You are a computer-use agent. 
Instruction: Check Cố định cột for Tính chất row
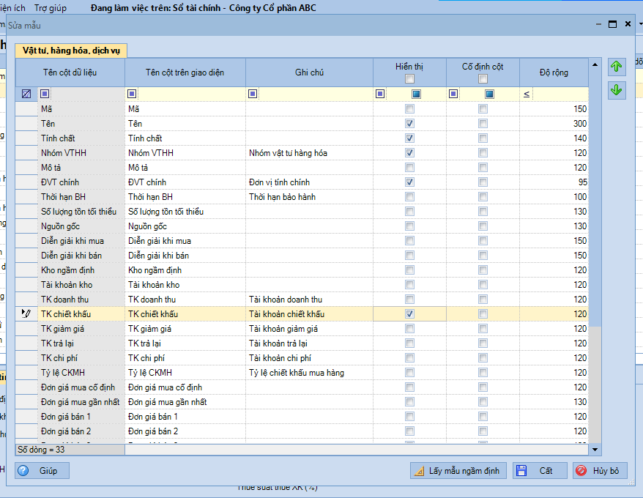tap(483, 138)
